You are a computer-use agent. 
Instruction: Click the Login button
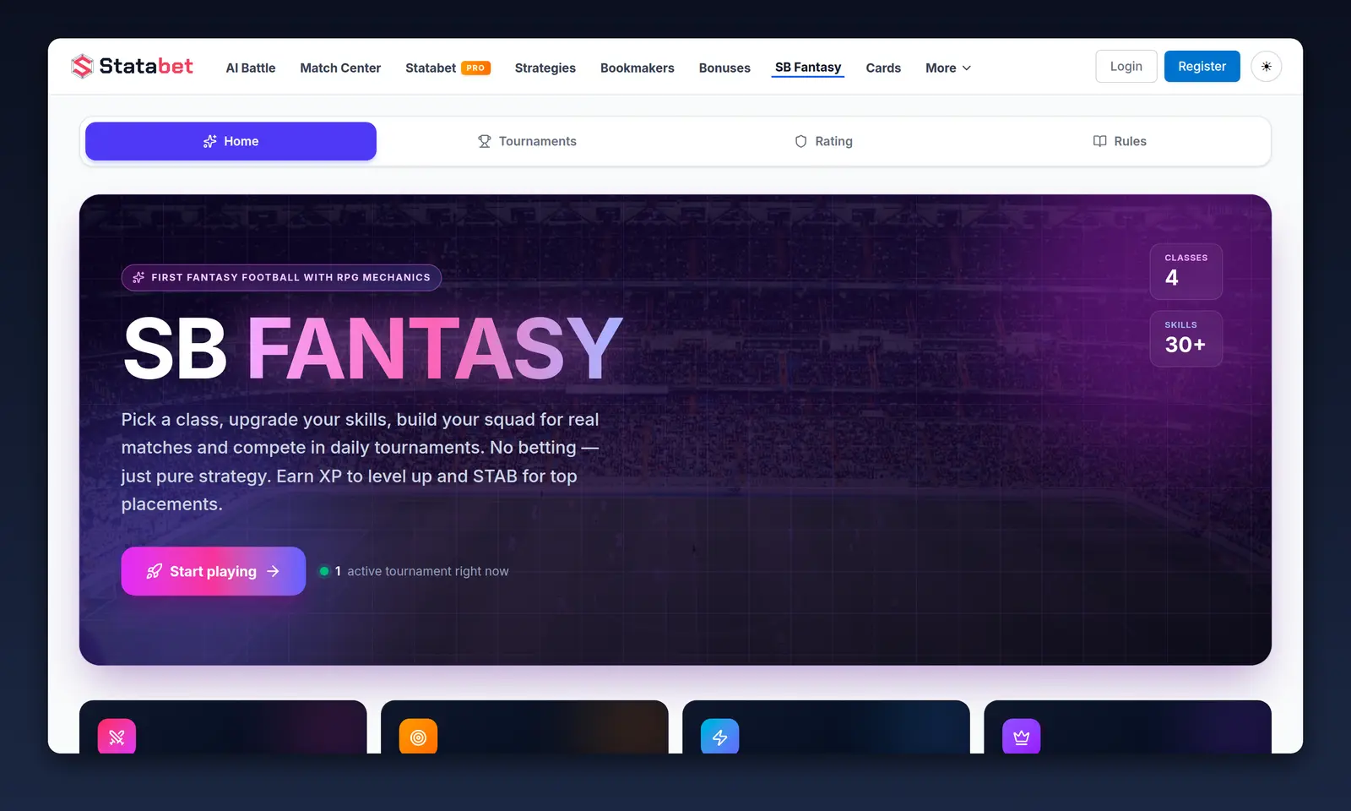(x=1126, y=67)
